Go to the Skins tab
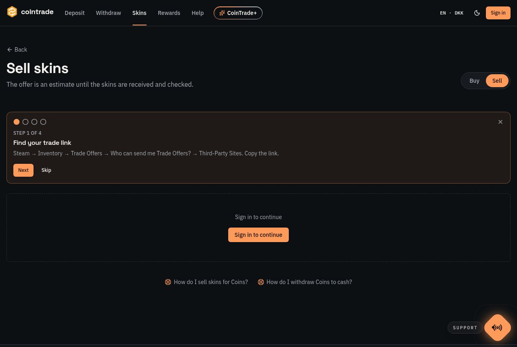Image resolution: width=517 pixels, height=347 pixels. [x=139, y=13]
